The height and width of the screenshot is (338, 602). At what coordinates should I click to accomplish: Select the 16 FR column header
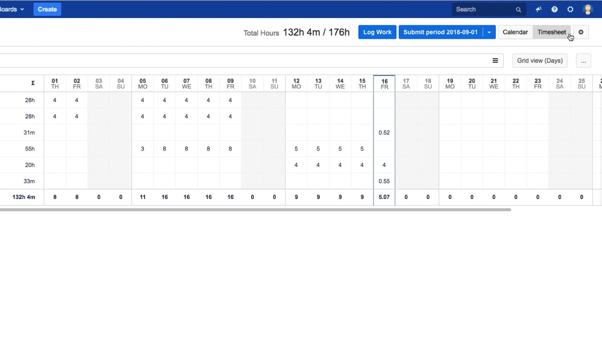click(384, 84)
